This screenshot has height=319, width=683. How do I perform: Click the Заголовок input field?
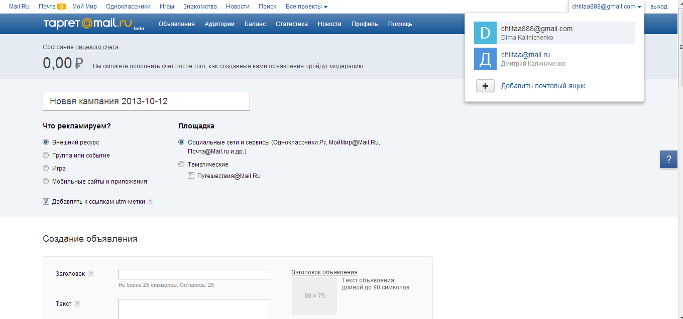(x=195, y=274)
